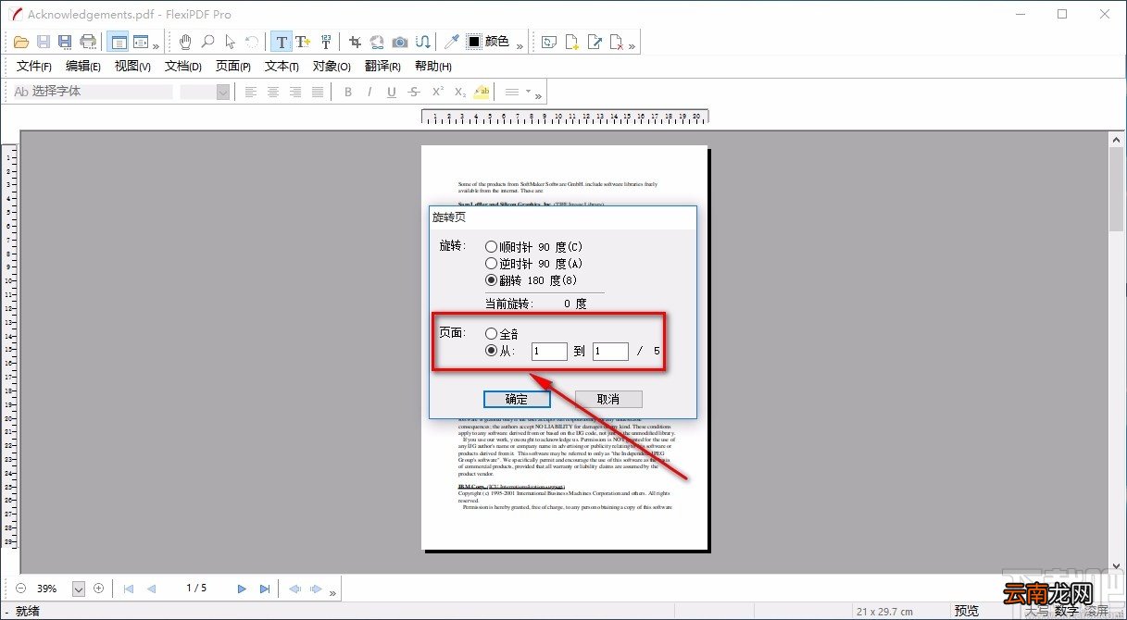Screen dimensions: 1127x620
Task: Select counter-clockwise 90 degrees (逆时针) radio
Action: (491, 264)
